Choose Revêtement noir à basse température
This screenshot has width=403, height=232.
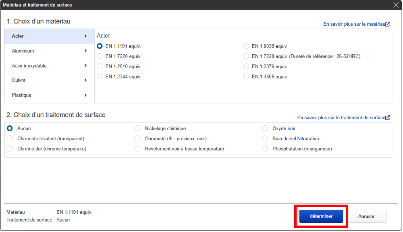tap(137, 149)
